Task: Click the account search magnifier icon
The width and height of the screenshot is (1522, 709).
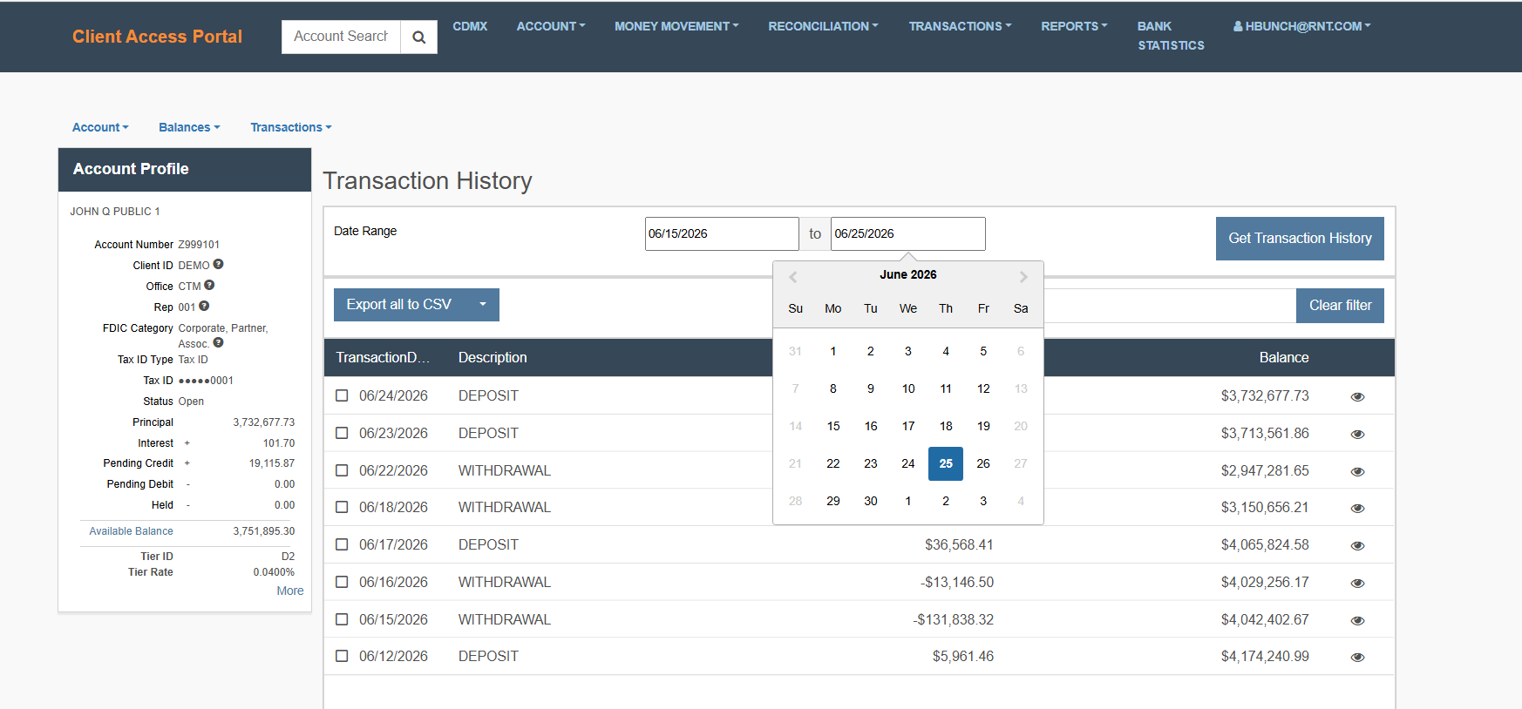Action: point(419,37)
